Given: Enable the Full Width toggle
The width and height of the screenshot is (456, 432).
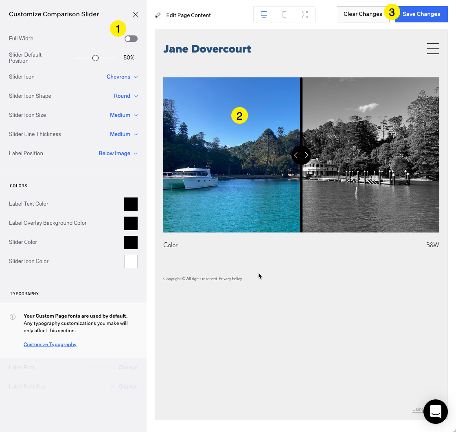Looking at the screenshot, I should 131,38.
